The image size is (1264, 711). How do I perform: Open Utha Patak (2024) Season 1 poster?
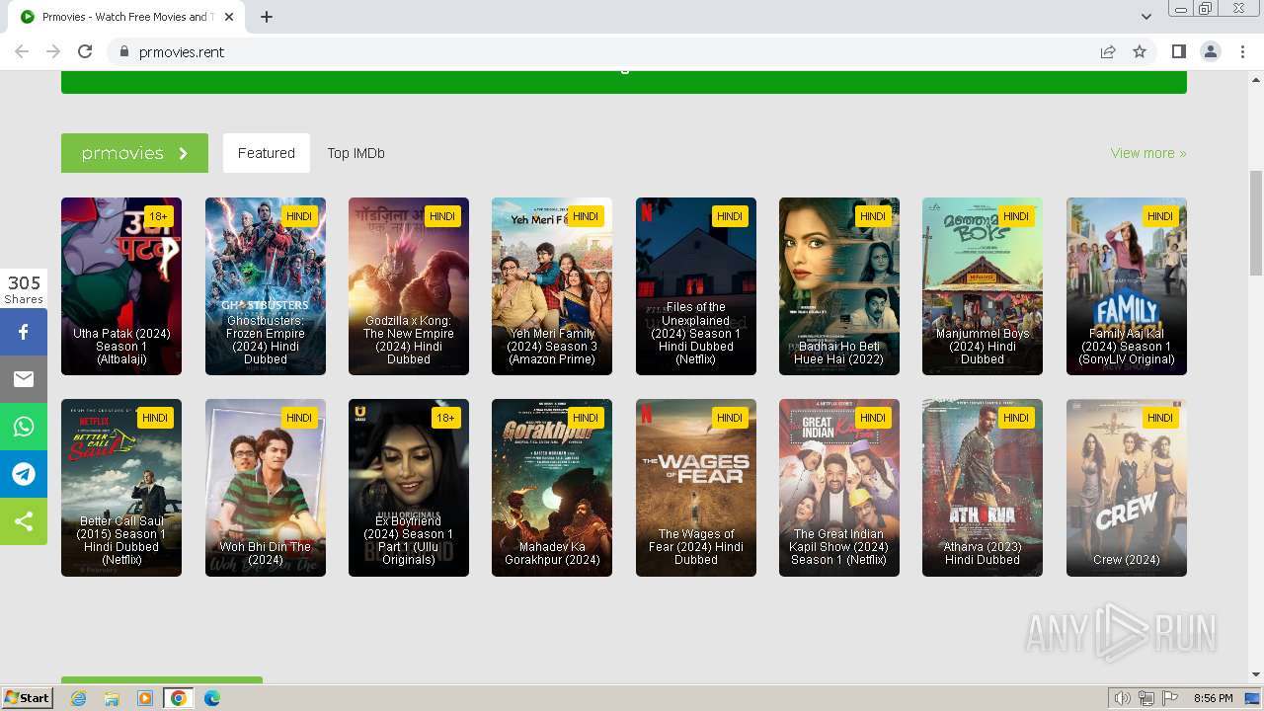point(121,286)
